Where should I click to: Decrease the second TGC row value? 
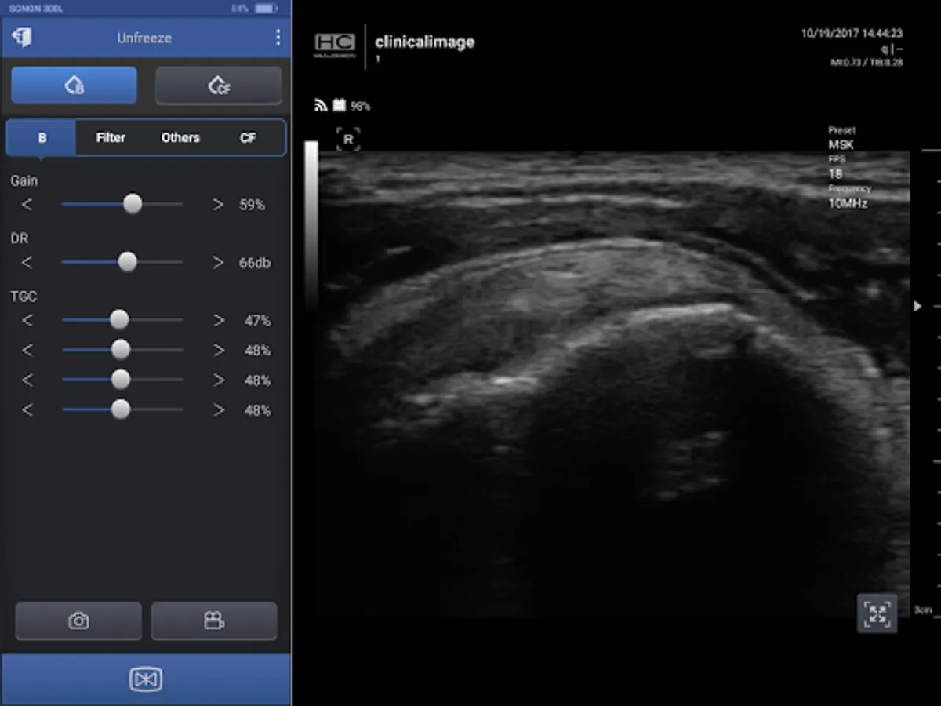(x=27, y=351)
